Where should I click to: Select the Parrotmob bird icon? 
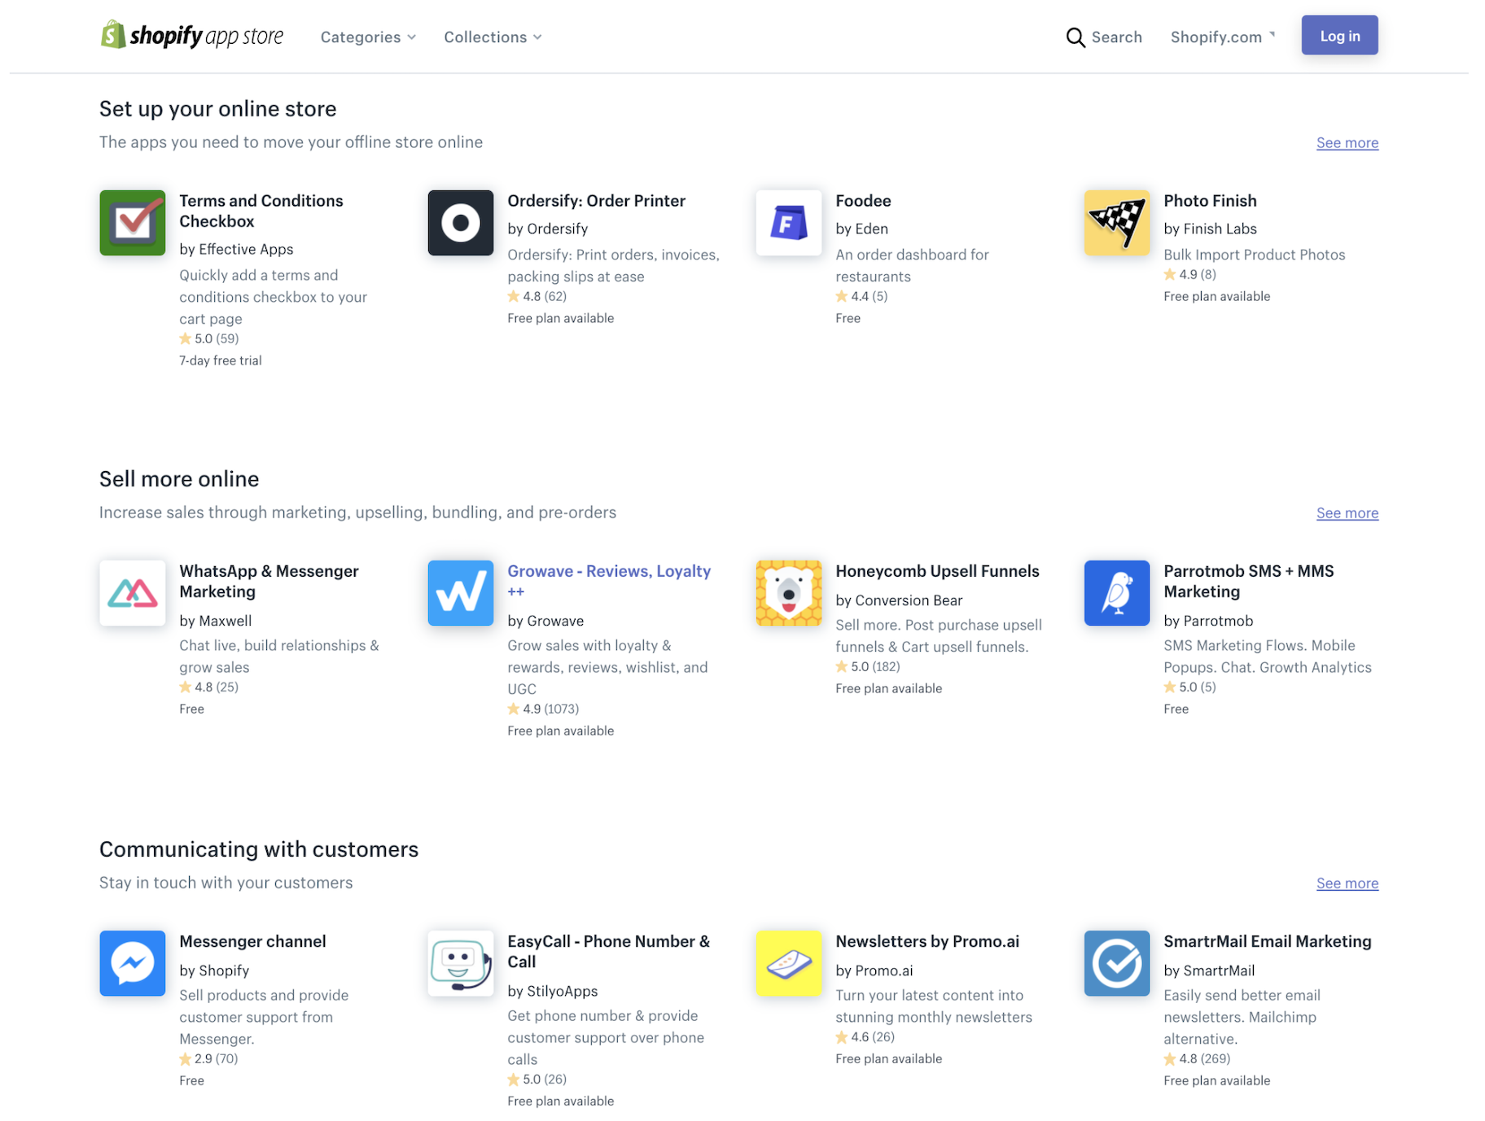tap(1115, 593)
